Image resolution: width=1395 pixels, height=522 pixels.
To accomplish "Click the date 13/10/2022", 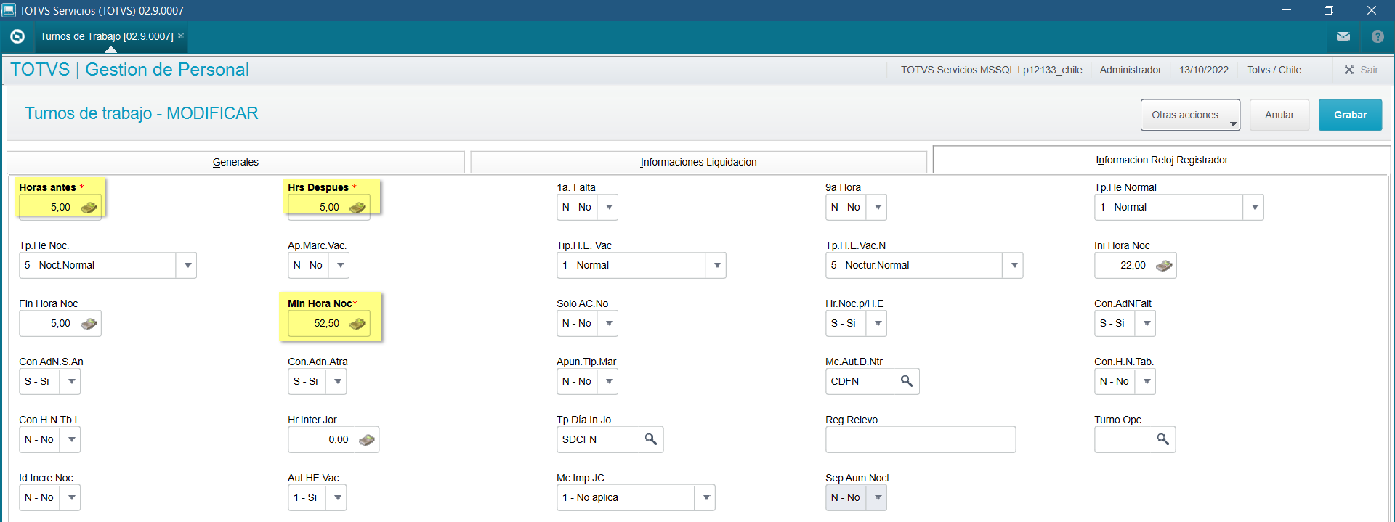I will click(1203, 70).
